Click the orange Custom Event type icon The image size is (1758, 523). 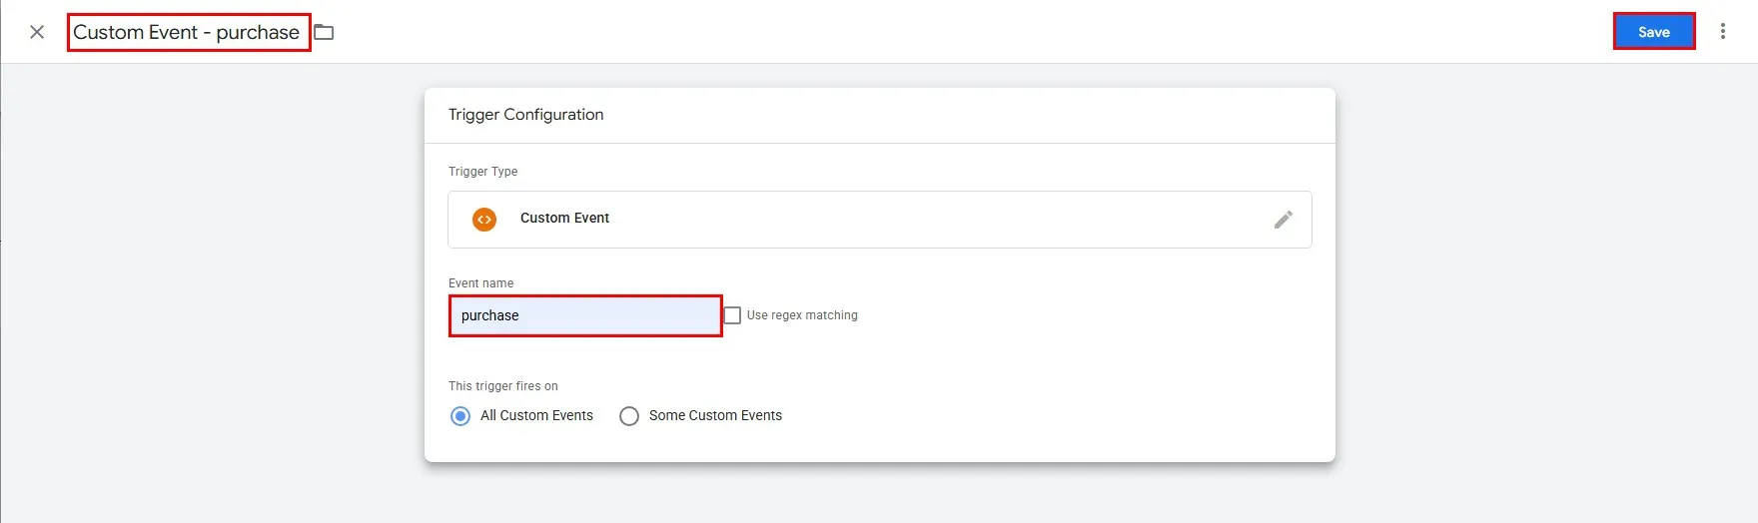pyautogui.click(x=484, y=220)
